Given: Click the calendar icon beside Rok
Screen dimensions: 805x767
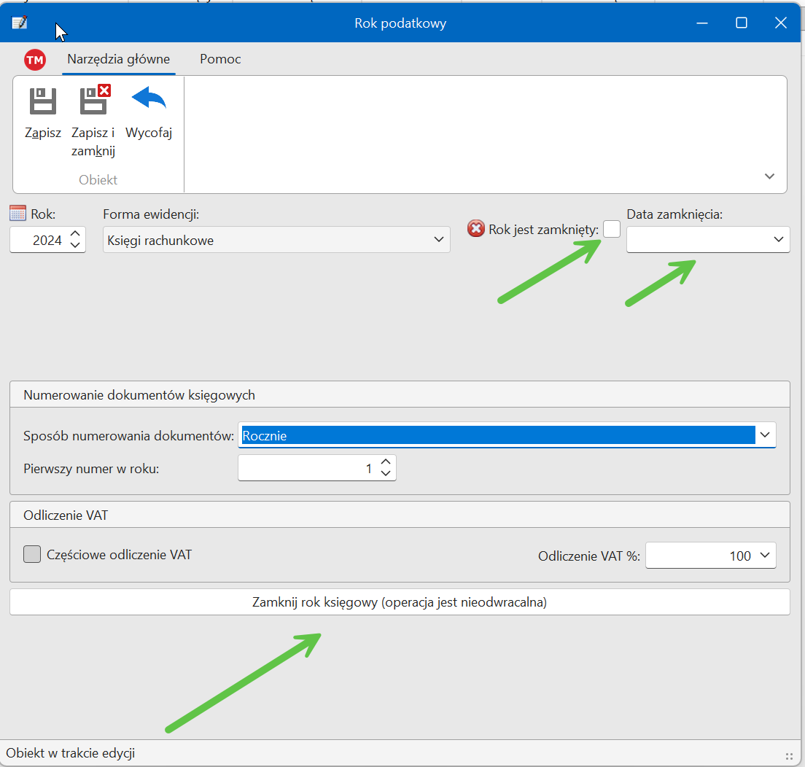Looking at the screenshot, I should point(18,214).
